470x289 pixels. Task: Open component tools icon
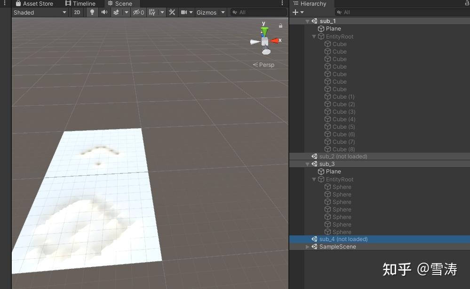coord(172,12)
